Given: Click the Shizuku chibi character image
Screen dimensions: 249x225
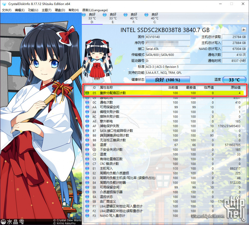Looking at the screenshot, I should tap(98, 59).
